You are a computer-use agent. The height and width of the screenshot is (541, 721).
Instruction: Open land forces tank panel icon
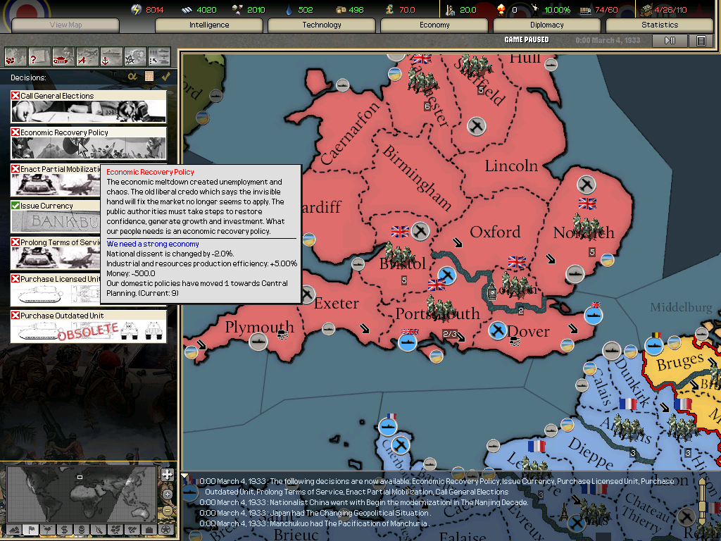[63, 58]
